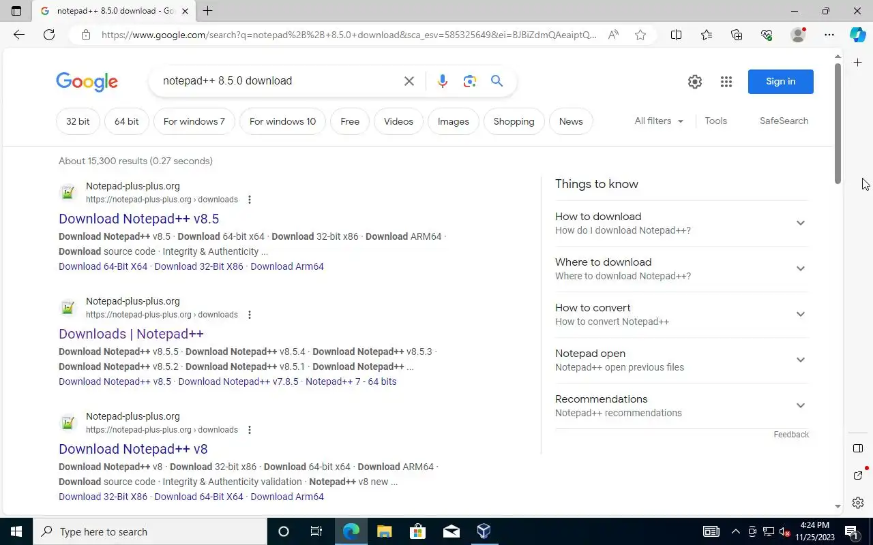Screen dimensions: 873x545
Task: Click the Google logo
Action: (87, 82)
